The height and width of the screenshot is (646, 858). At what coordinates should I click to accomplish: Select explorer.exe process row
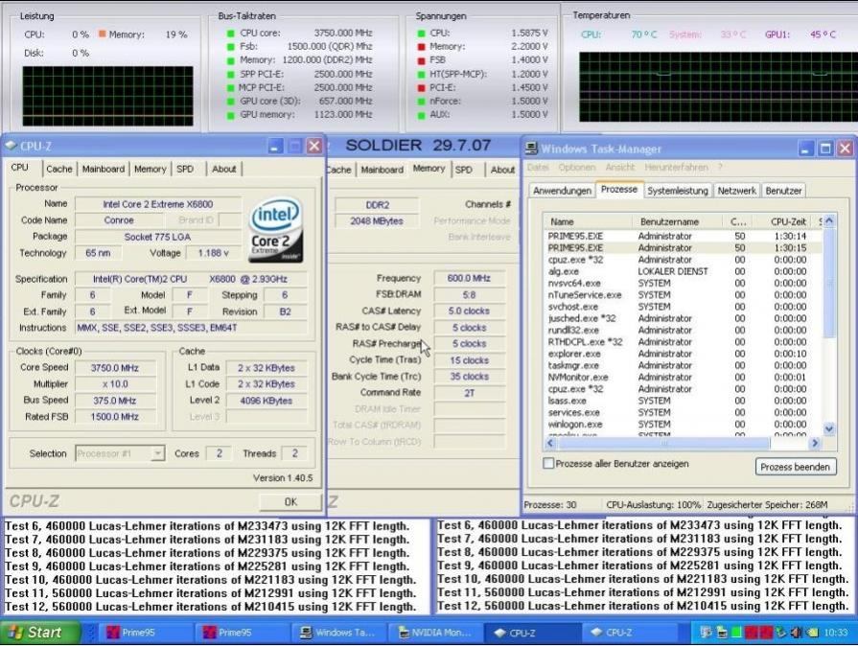pyautogui.click(x=683, y=354)
